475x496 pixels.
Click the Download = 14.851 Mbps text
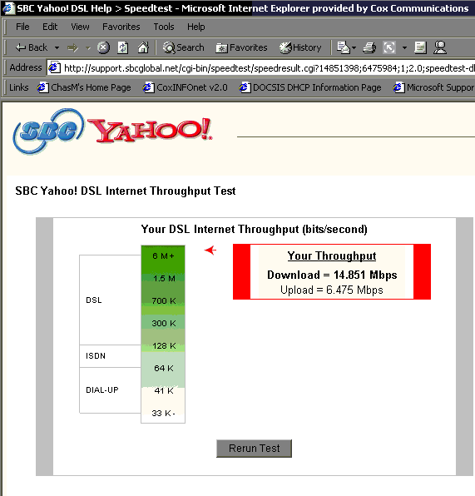coord(332,275)
